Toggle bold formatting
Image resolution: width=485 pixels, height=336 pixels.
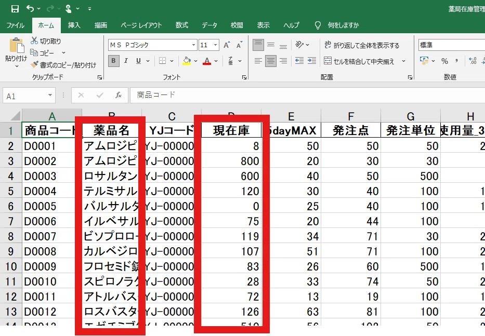pos(113,61)
